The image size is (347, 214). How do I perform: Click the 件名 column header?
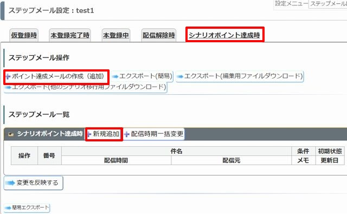[x=176, y=151]
